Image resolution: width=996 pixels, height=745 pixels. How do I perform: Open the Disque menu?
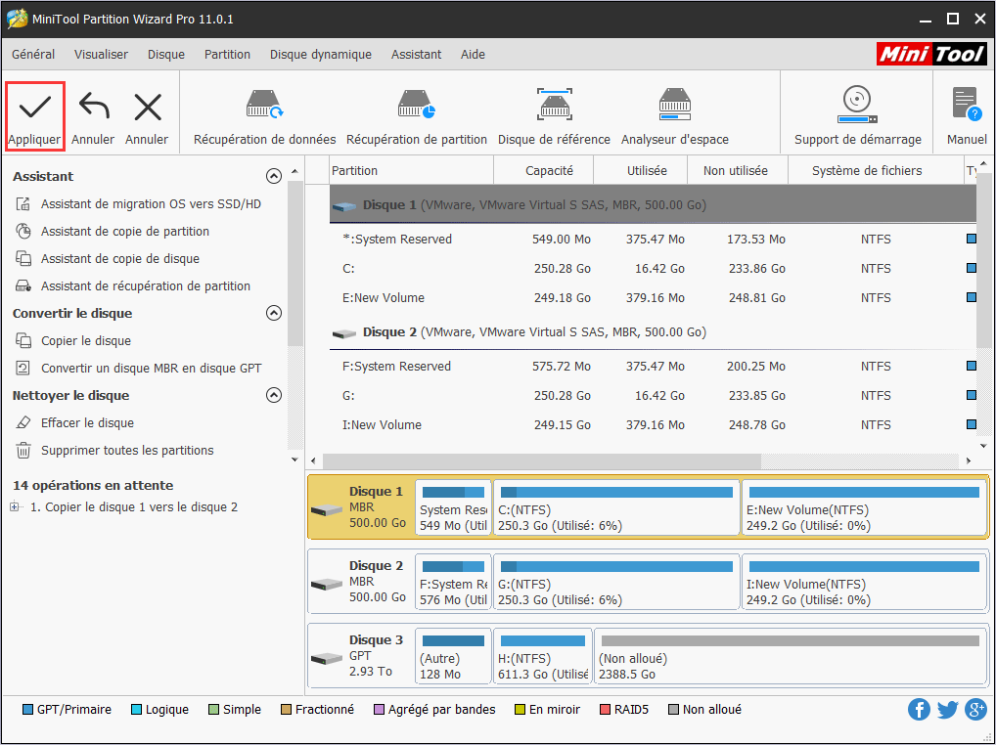[165, 55]
